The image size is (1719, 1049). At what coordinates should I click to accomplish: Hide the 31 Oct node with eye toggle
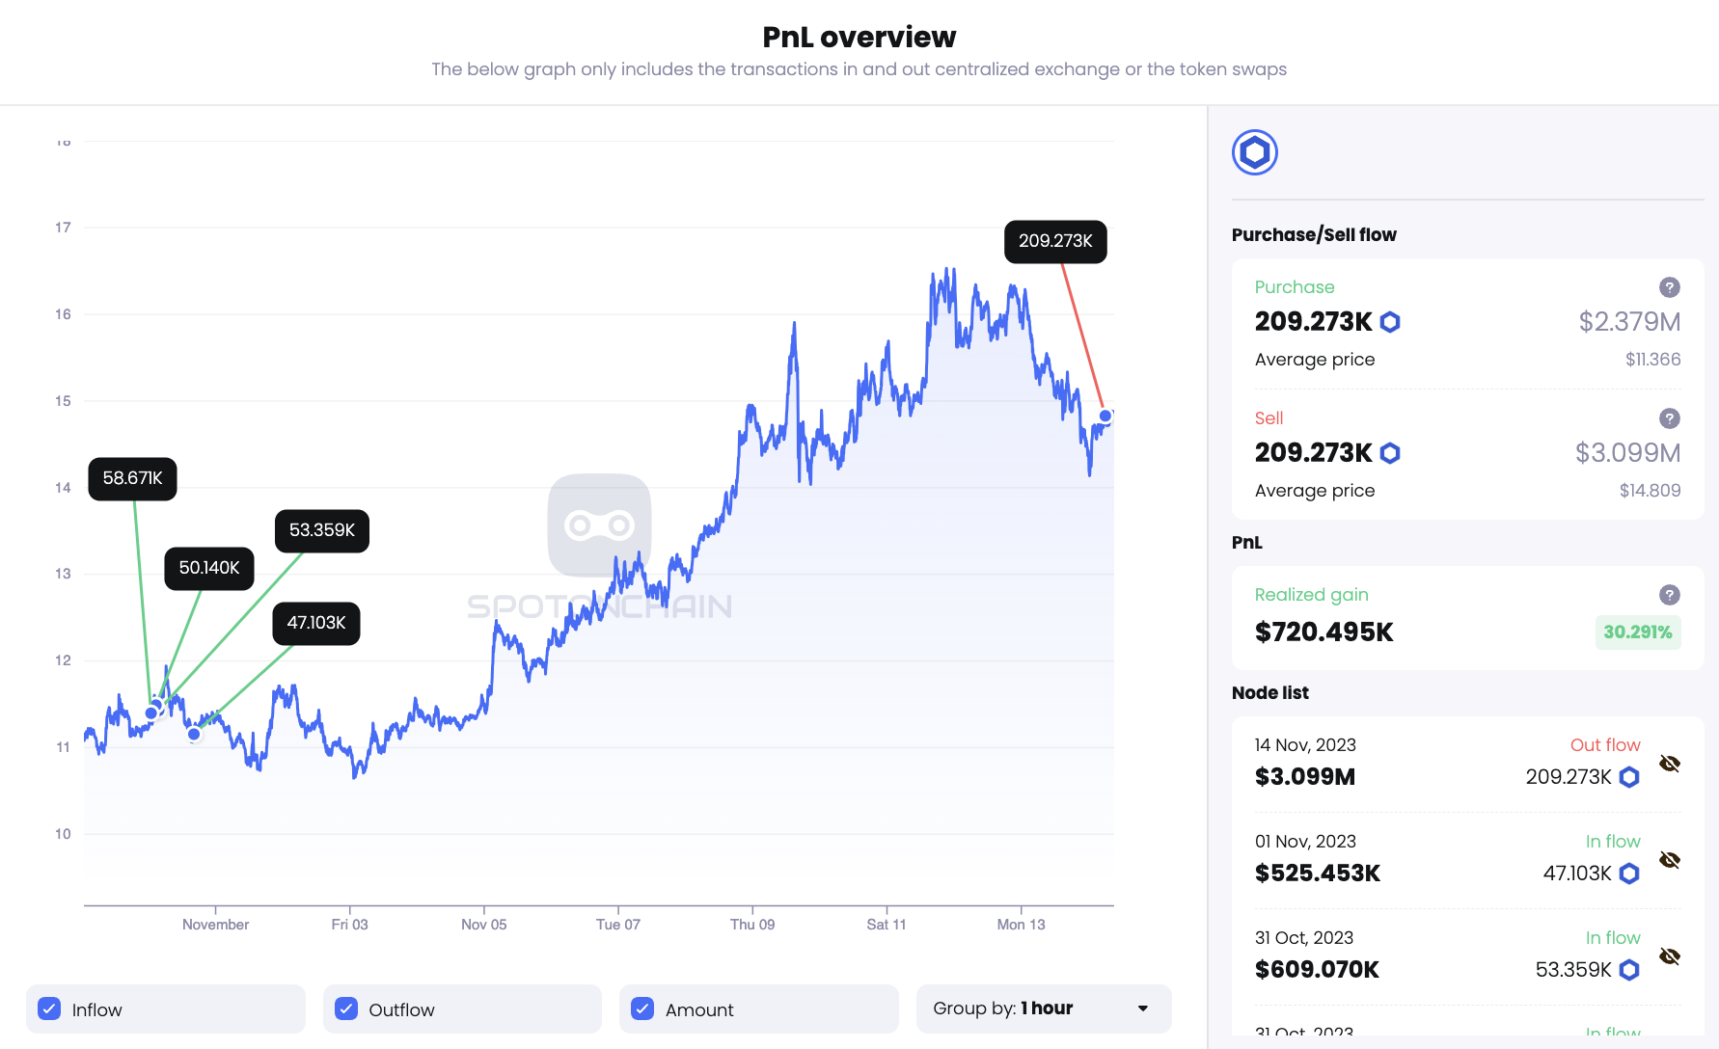[x=1668, y=956]
